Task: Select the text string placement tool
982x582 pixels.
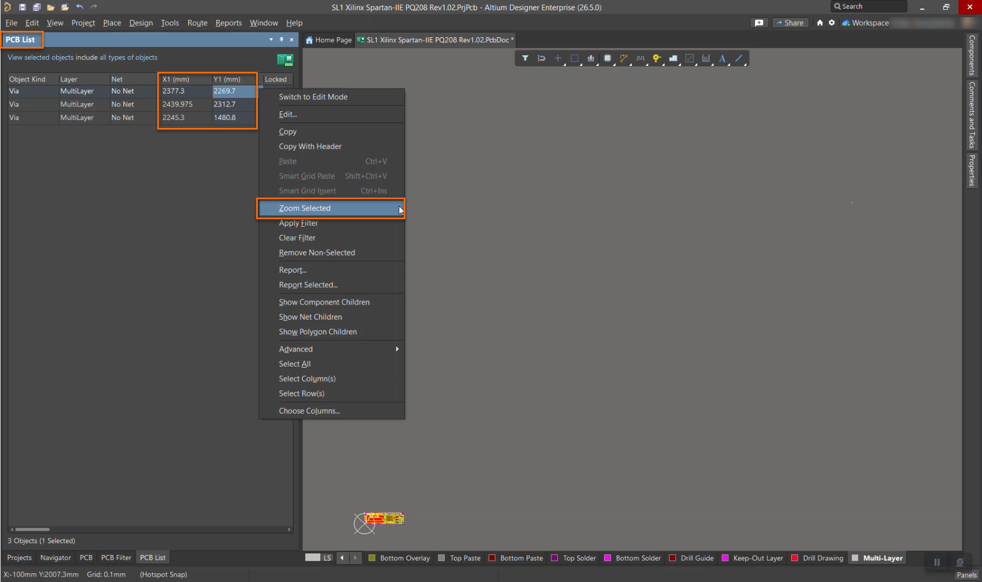Action: pos(723,58)
